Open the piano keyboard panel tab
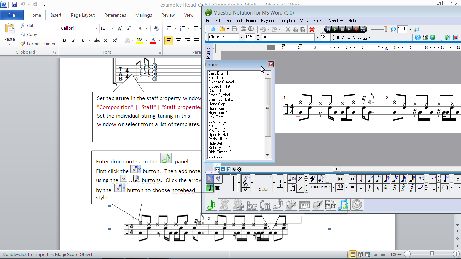Screen dimensions: 461x259 305,204
